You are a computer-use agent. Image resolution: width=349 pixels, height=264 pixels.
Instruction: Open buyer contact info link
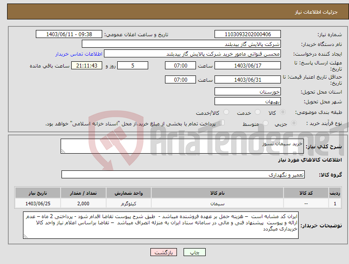click(x=79, y=54)
